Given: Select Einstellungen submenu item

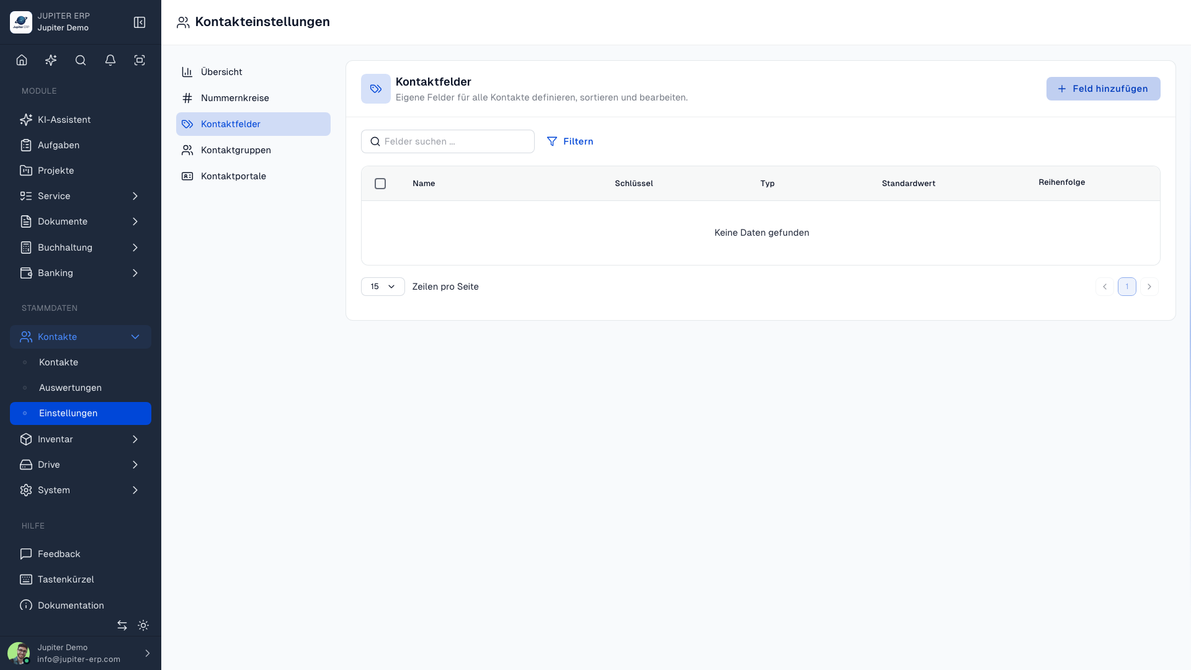Looking at the screenshot, I should (x=81, y=413).
